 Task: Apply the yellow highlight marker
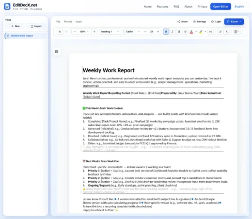coord(201,32)
